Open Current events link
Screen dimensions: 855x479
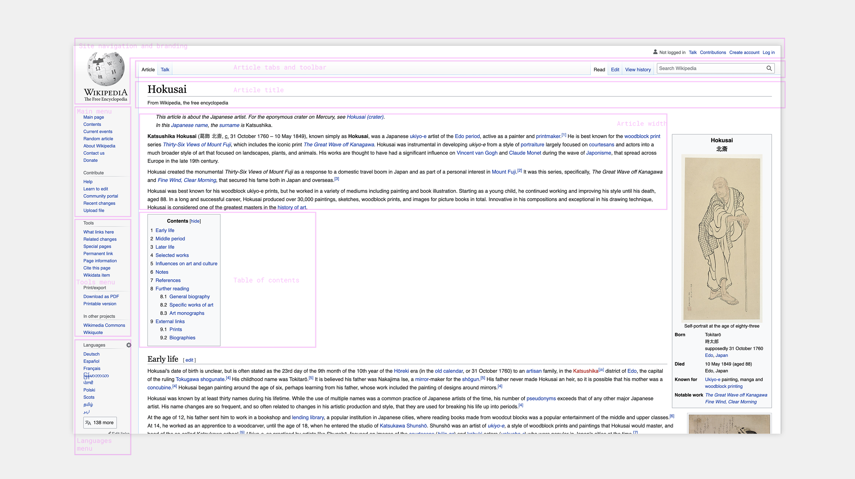click(x=98, y=132)
